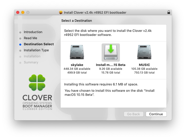Choose the Install macOS 10.15 Beta drive icon
The image size is (186, 139).
pyautogui.click(x=111, y=52)
